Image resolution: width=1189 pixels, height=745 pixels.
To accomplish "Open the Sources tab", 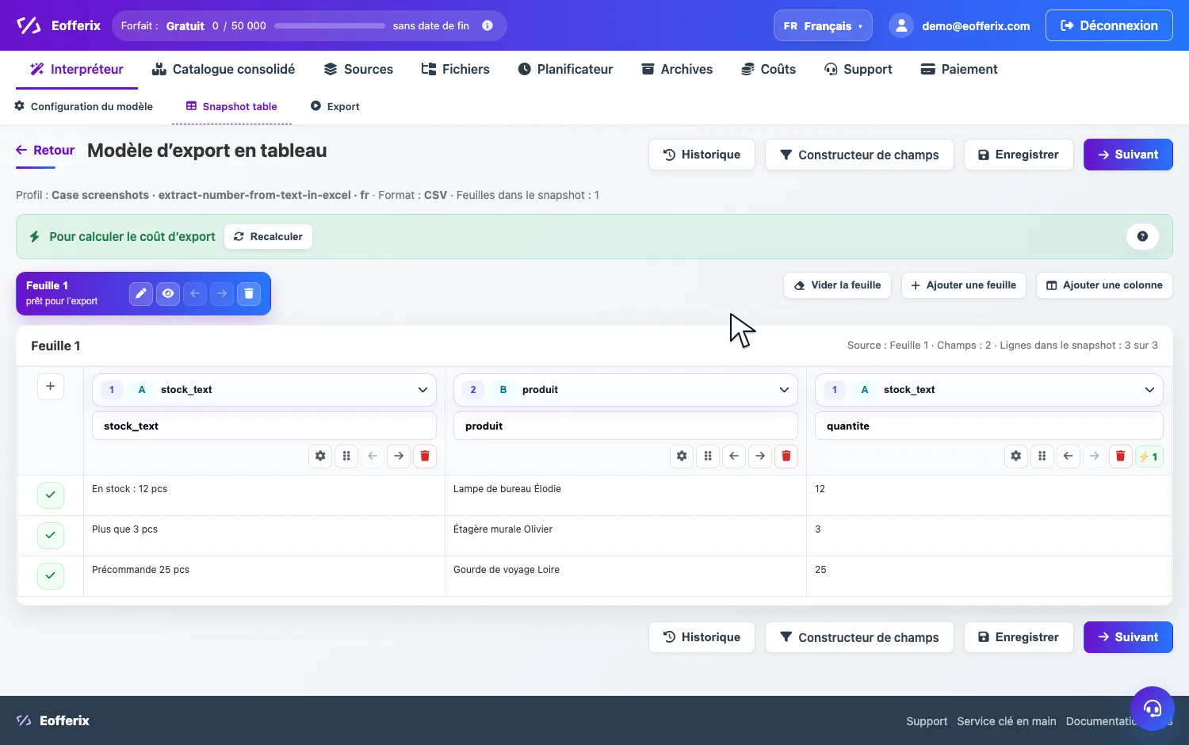I will point(358,69).
